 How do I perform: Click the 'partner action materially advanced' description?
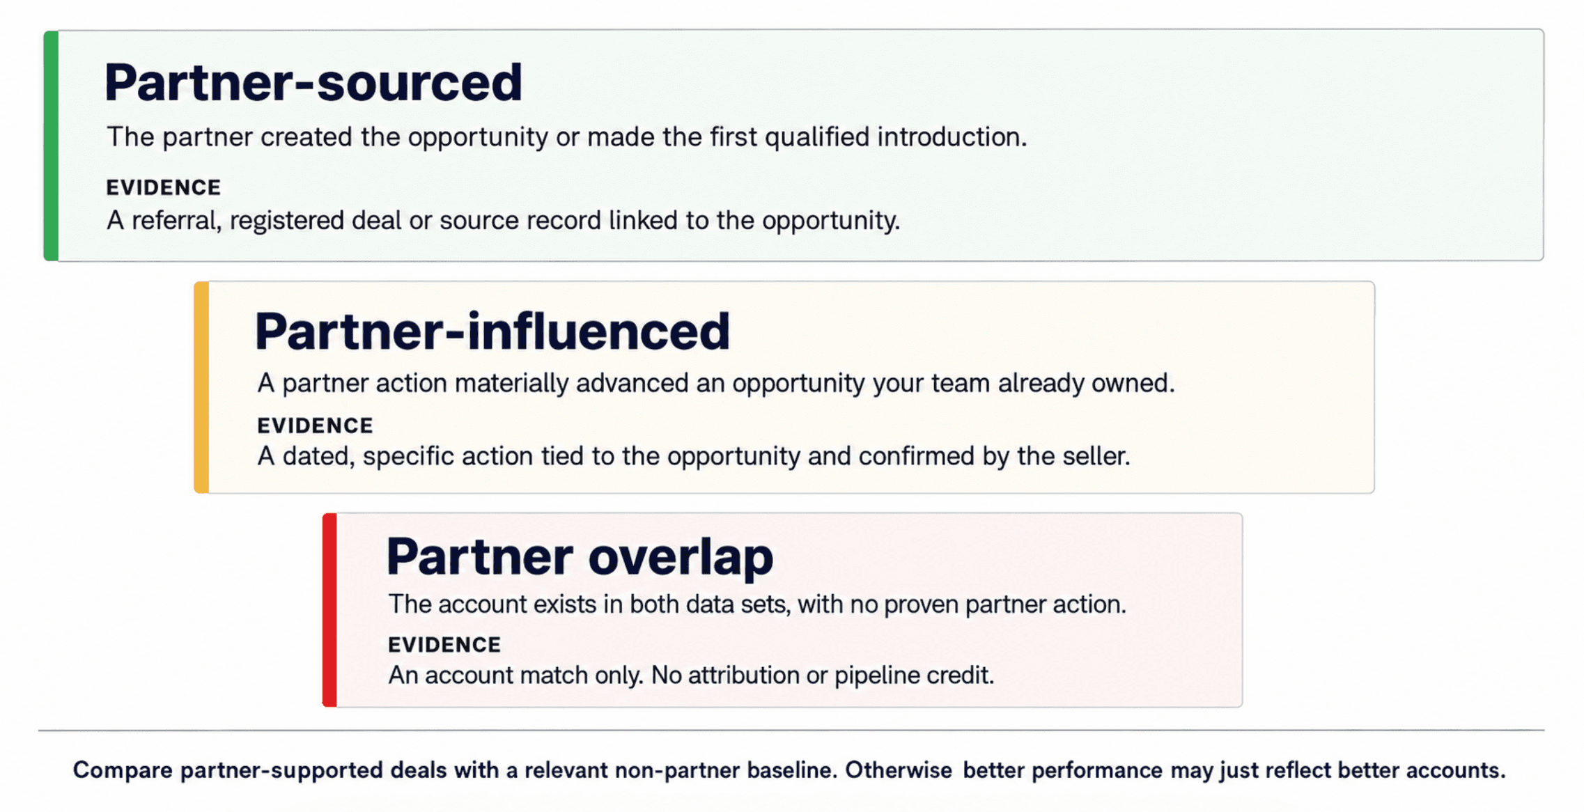pyautogui.click(x=715, y=384)
